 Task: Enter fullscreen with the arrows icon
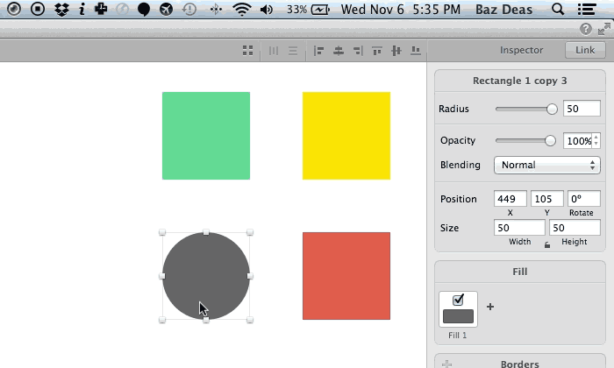click(603, 29)
